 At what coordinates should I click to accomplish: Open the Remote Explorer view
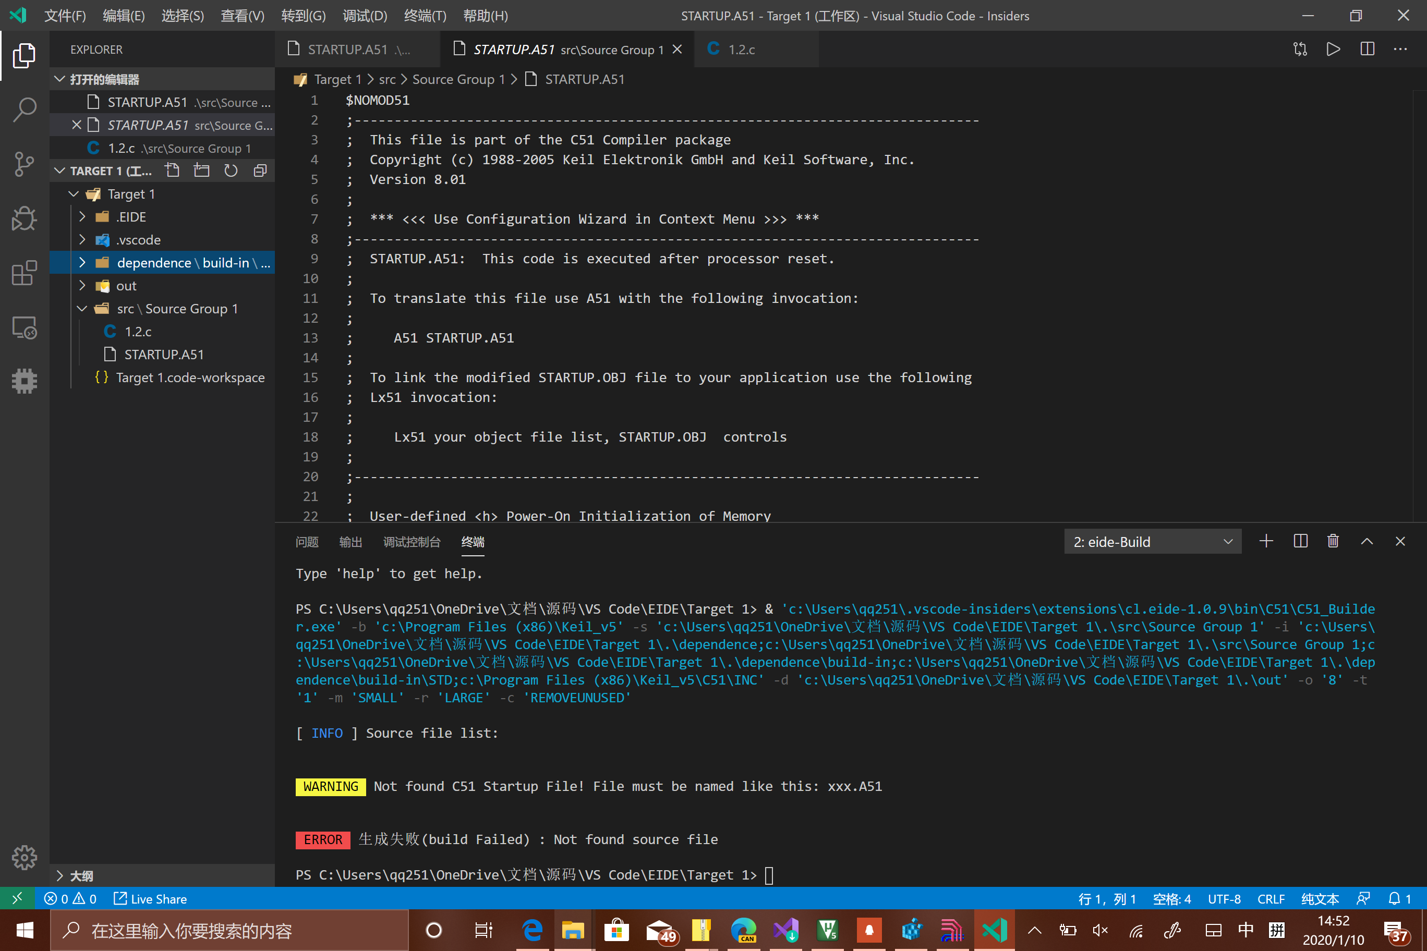pos(25,328)
